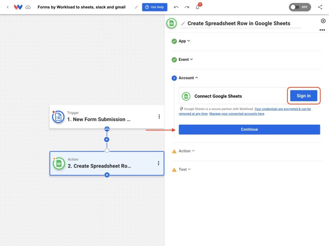Add a step below the action node
The width and height of the screenshot is (329, 246).
point(107,175)
